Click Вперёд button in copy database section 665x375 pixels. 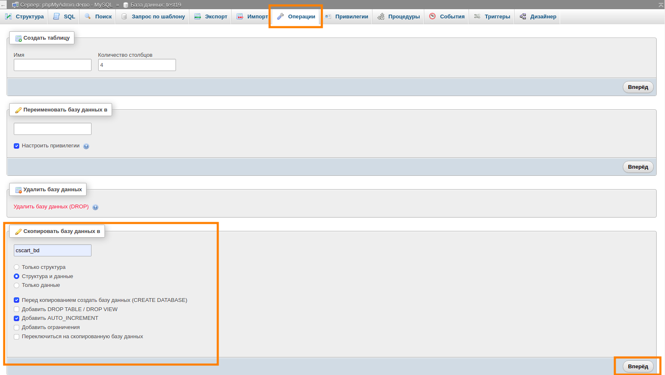[638, 366]
